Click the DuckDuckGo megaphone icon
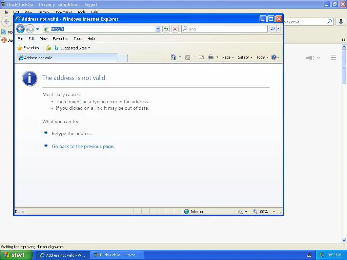Image resolution: width=347 pixels, height=260 pixels. pyautogui.click(x=310, y=58)
